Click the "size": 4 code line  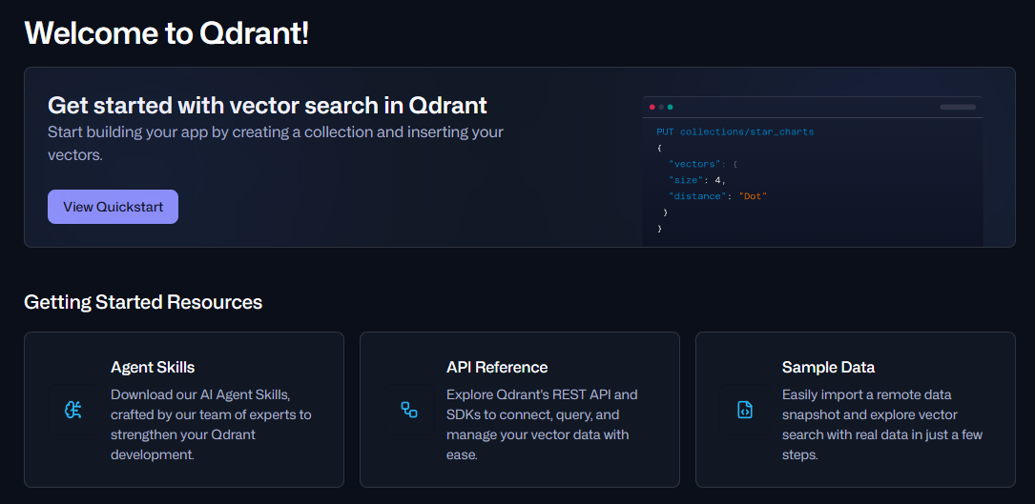point(697,180)
